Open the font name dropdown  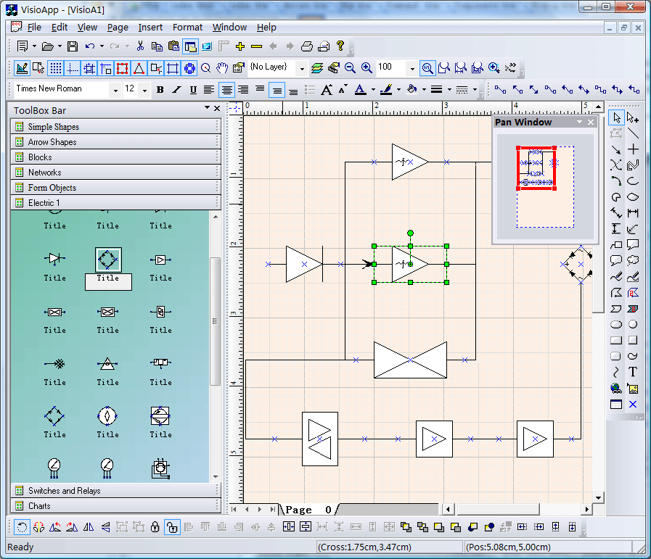pyautogui.click(x=115, y=91)
